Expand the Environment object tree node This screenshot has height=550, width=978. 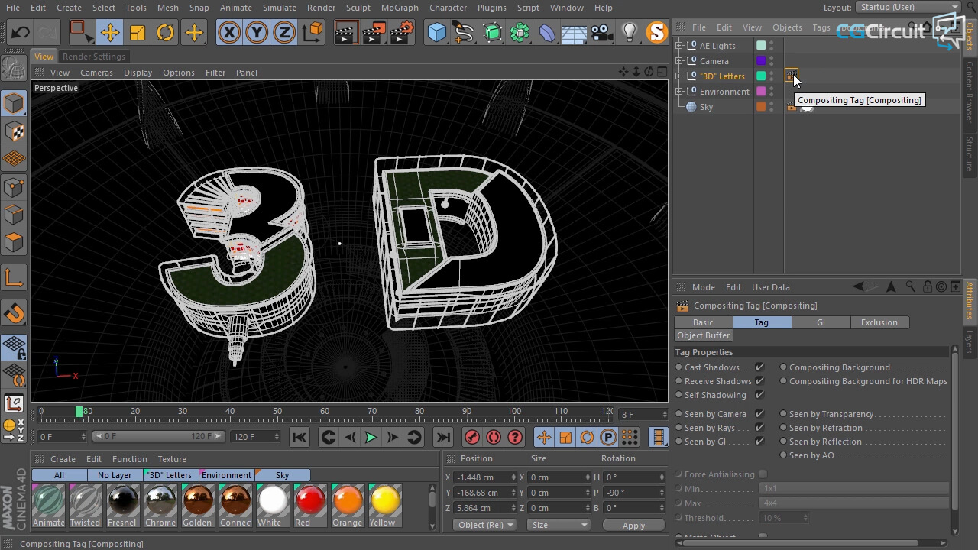(679, 92)
